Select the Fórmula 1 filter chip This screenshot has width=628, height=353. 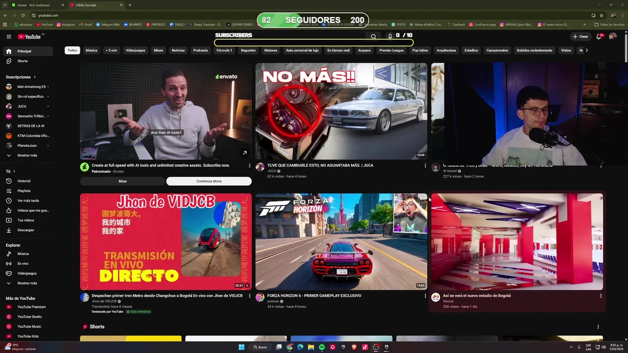point(224,50)
